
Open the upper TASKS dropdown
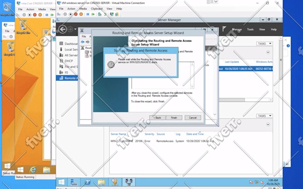[264, 43]
